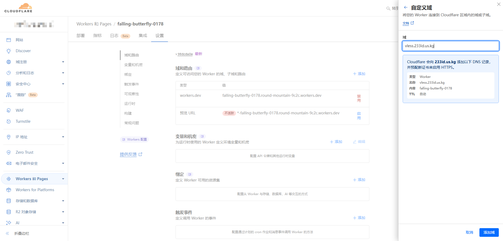Click the 添加域 button
The height and width of the screenshot is (241, 503).
point(489,233)
